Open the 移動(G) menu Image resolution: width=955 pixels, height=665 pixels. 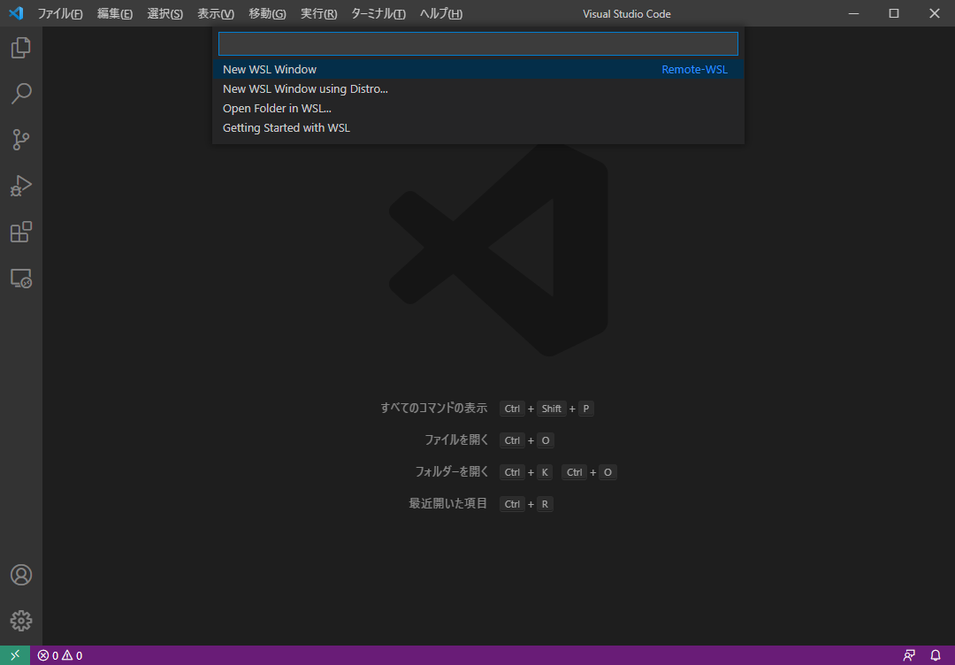267,13
